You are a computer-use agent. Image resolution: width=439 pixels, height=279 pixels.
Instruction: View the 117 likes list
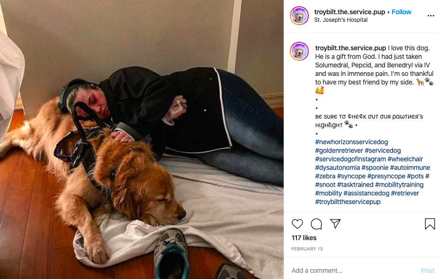coord(304,238)
